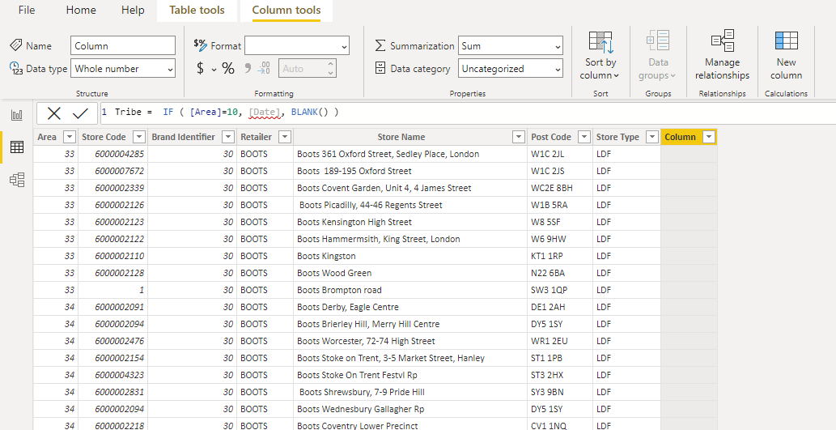Click the New column icon
836x430 pixels.
(x=786, y=41)
